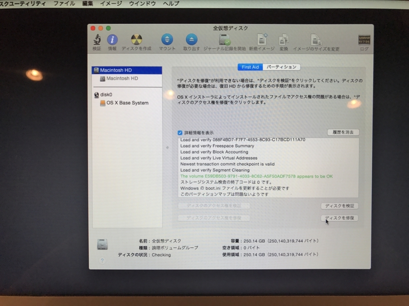Switch to the パーティション tab

coord(281,67)
